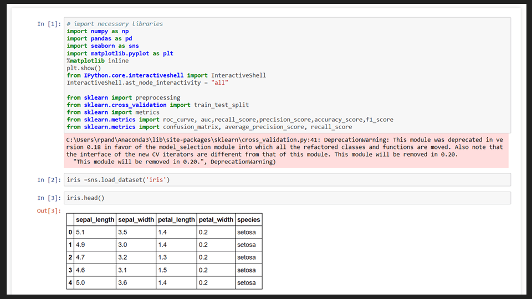Click the line 'import pandas as pd'
This screenshot has width=532, height=299.
(x=99, y=39)
